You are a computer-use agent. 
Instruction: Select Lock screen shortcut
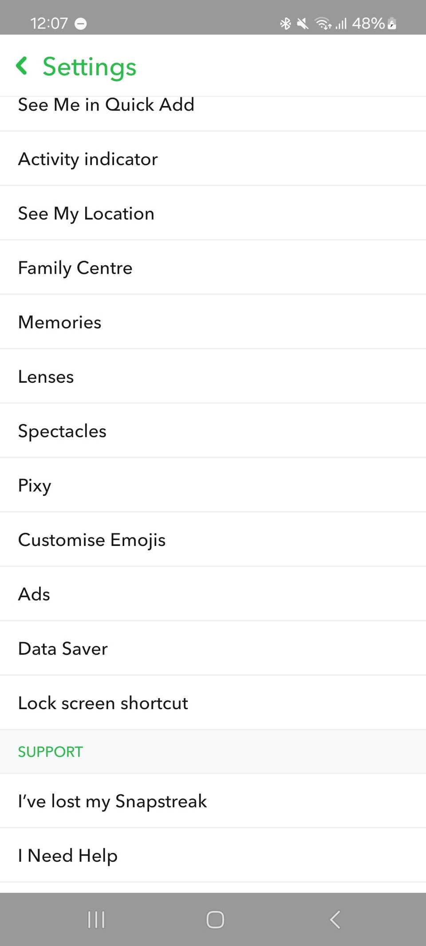[103, 703]
